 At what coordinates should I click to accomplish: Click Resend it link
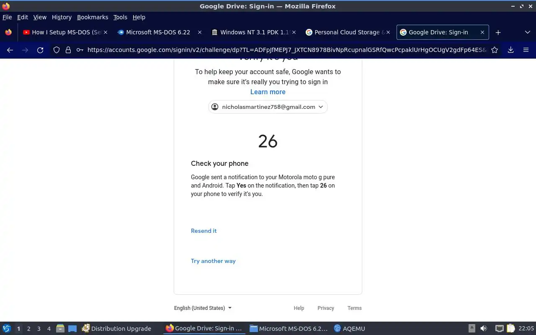point(204,231)
